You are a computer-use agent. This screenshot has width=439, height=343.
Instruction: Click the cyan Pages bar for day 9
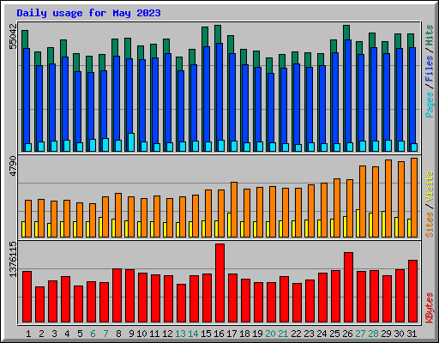coord(131,142)
